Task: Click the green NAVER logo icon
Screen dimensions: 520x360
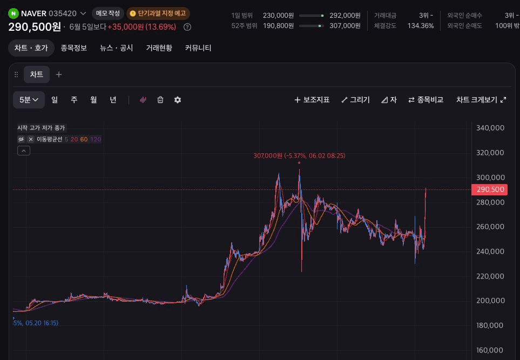Action: [13, 13]
